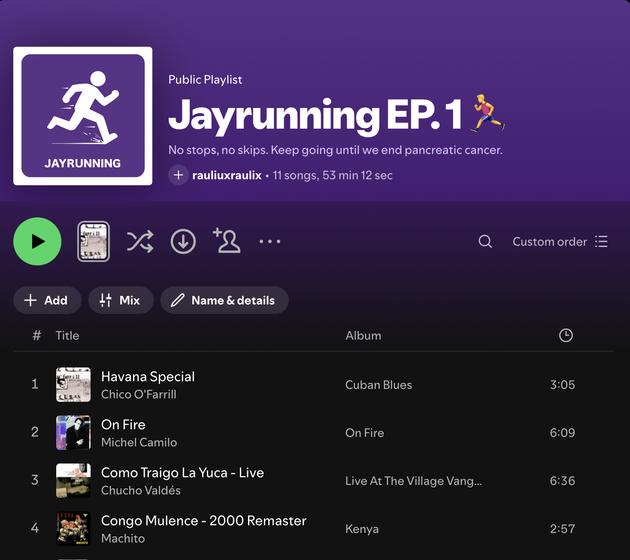630x560 pixels.
Task: Open the On Fire album link
Action: [365, 433]
